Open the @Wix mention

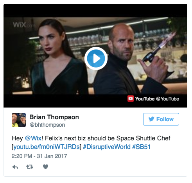(33, 138)
